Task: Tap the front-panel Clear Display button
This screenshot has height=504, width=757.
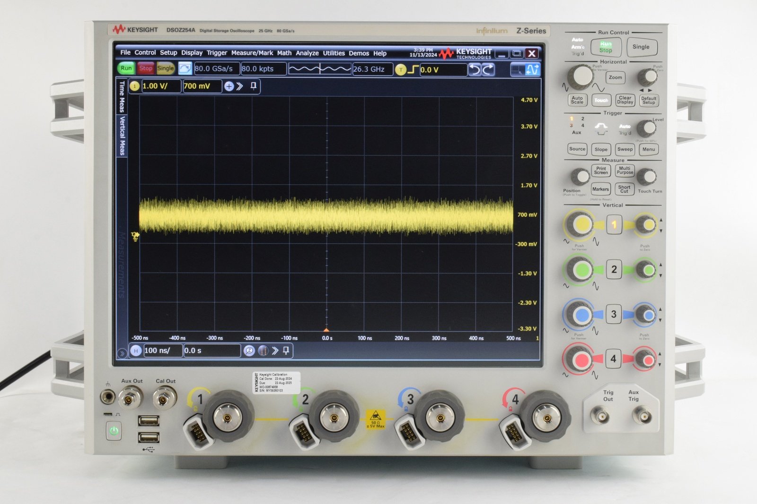Action: pyautogui.click(x=625, y=100)
